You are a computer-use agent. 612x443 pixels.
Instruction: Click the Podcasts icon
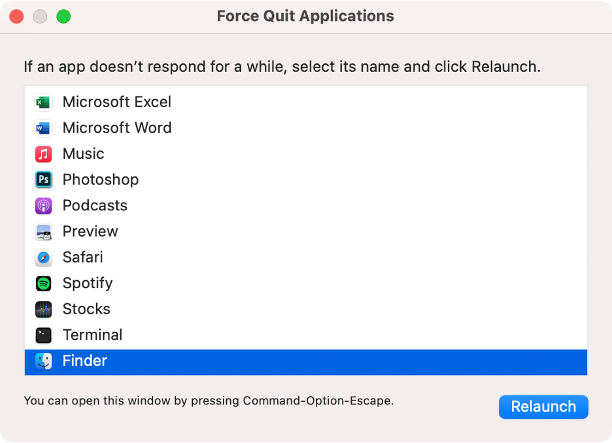(42, 205)
